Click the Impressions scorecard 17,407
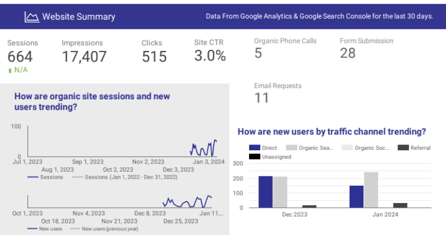446x235 pixels. pos(84,56)
